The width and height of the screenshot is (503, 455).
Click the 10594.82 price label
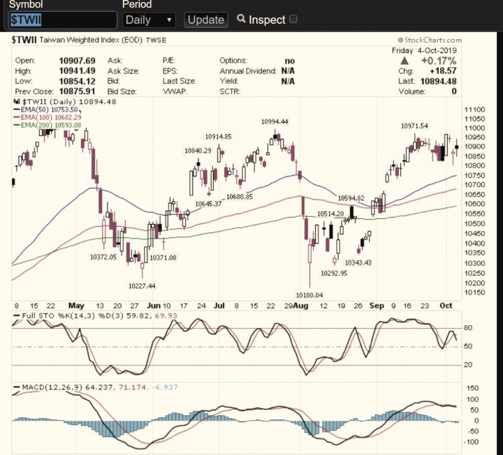point(351,198)
